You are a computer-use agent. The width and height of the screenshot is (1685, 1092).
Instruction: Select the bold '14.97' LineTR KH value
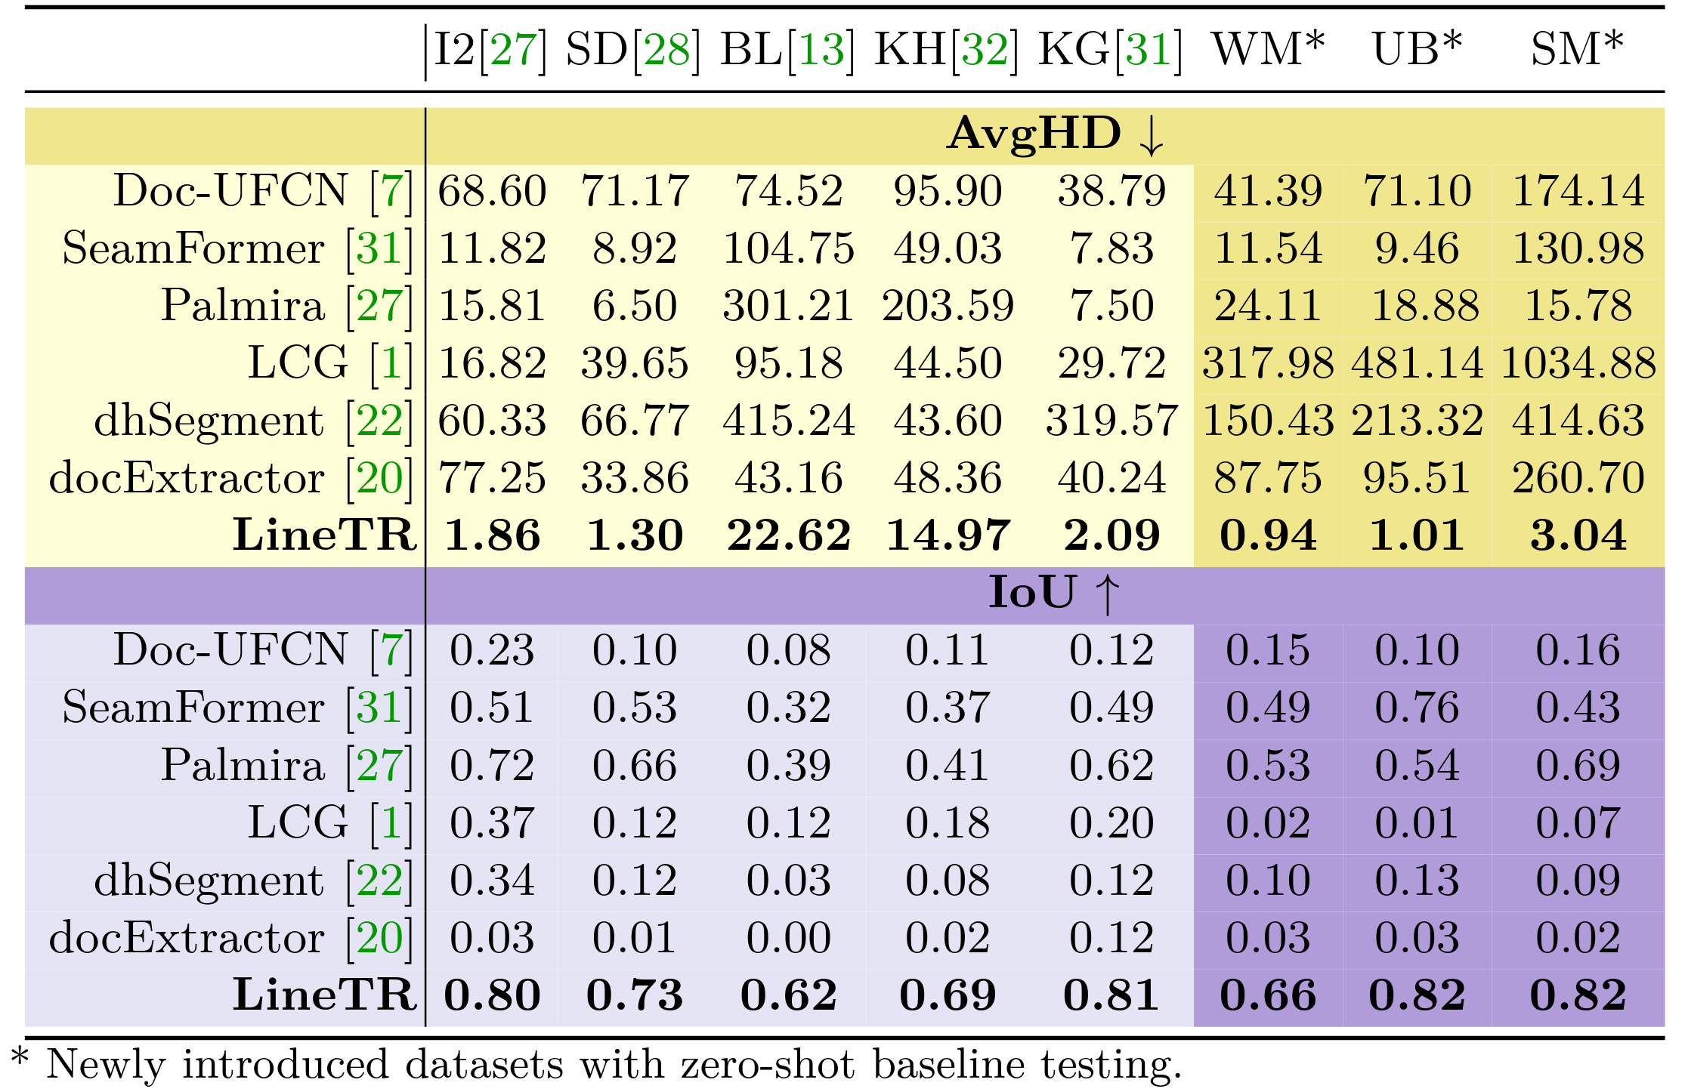(x=948, y=535)
